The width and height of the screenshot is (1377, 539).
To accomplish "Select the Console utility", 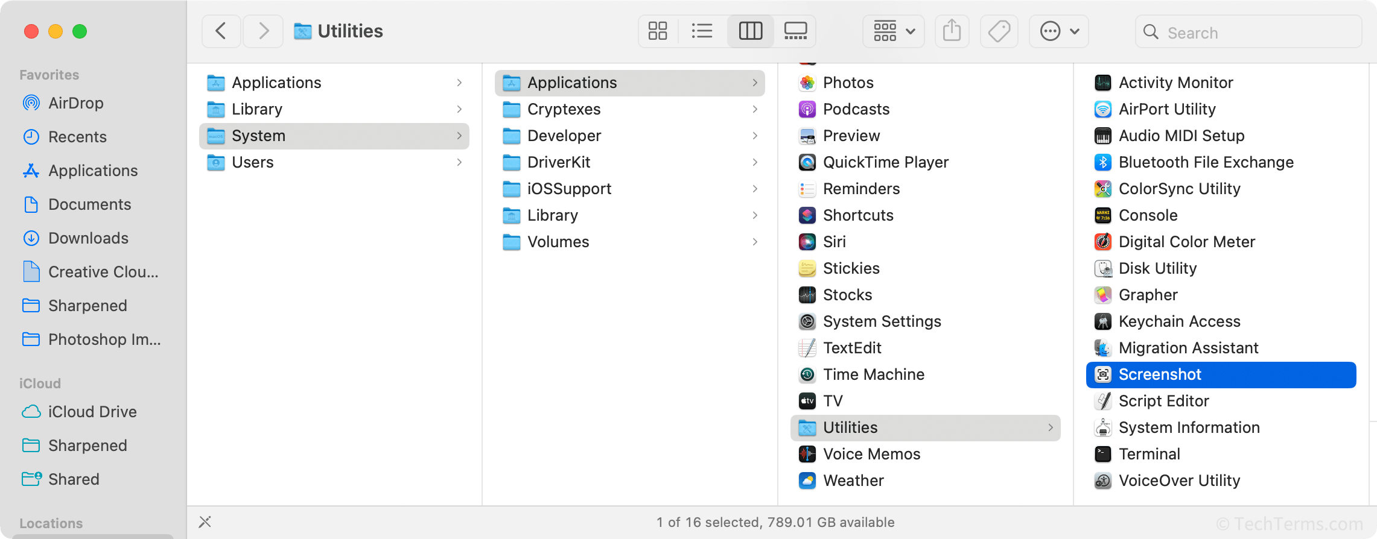I will click(x=1221, y=215).
